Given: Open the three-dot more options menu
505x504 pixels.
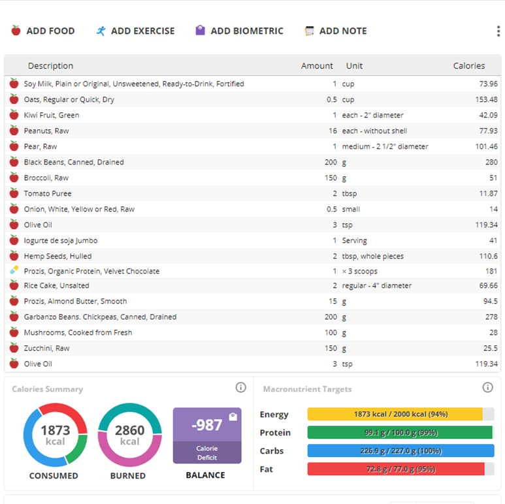Looking at the screenshot, I should (x=498, y=31).
